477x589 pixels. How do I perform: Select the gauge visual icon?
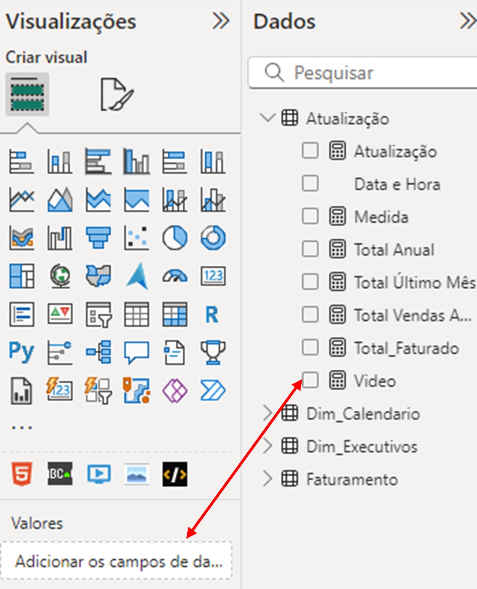175,276
